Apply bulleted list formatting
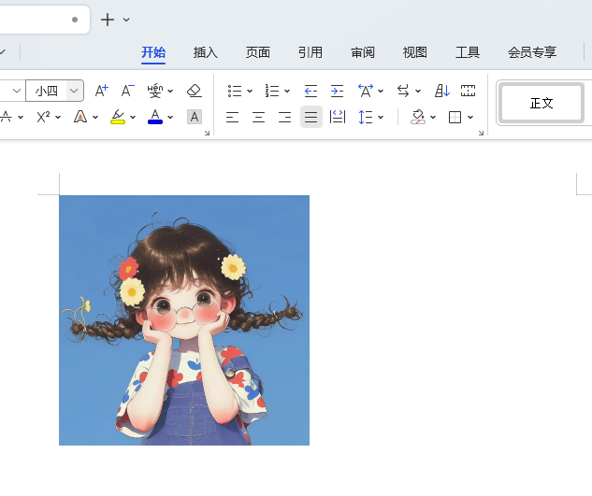This screenshot has width=592, height=496. 235,91
